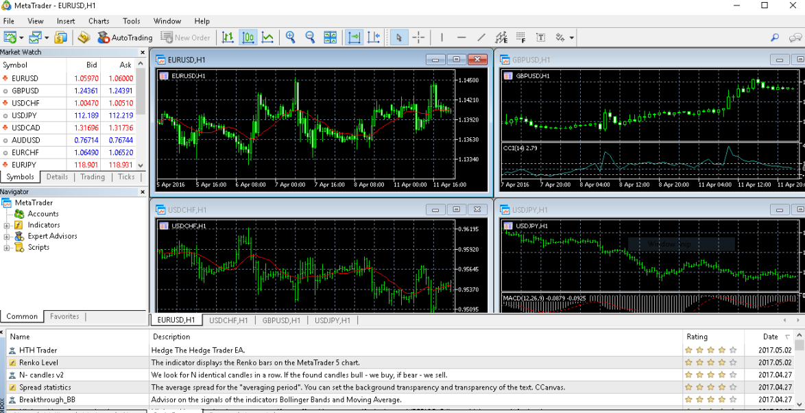The image size is (805, 413).
Task: Select the crosshair cursor tool
Action: (418, 38)
